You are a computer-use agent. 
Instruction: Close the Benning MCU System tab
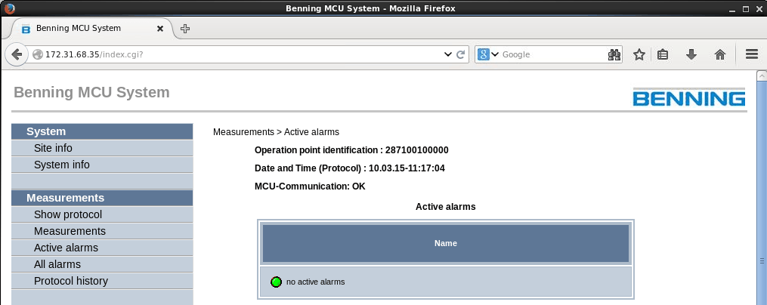[x=160, y=29]
